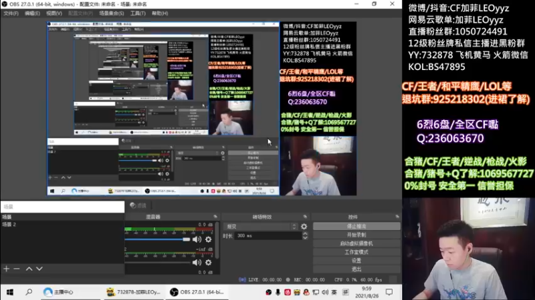Viewport: 535px width, 300px height.
Task: Open the QQ penguin tray icon
Action: 306,292
